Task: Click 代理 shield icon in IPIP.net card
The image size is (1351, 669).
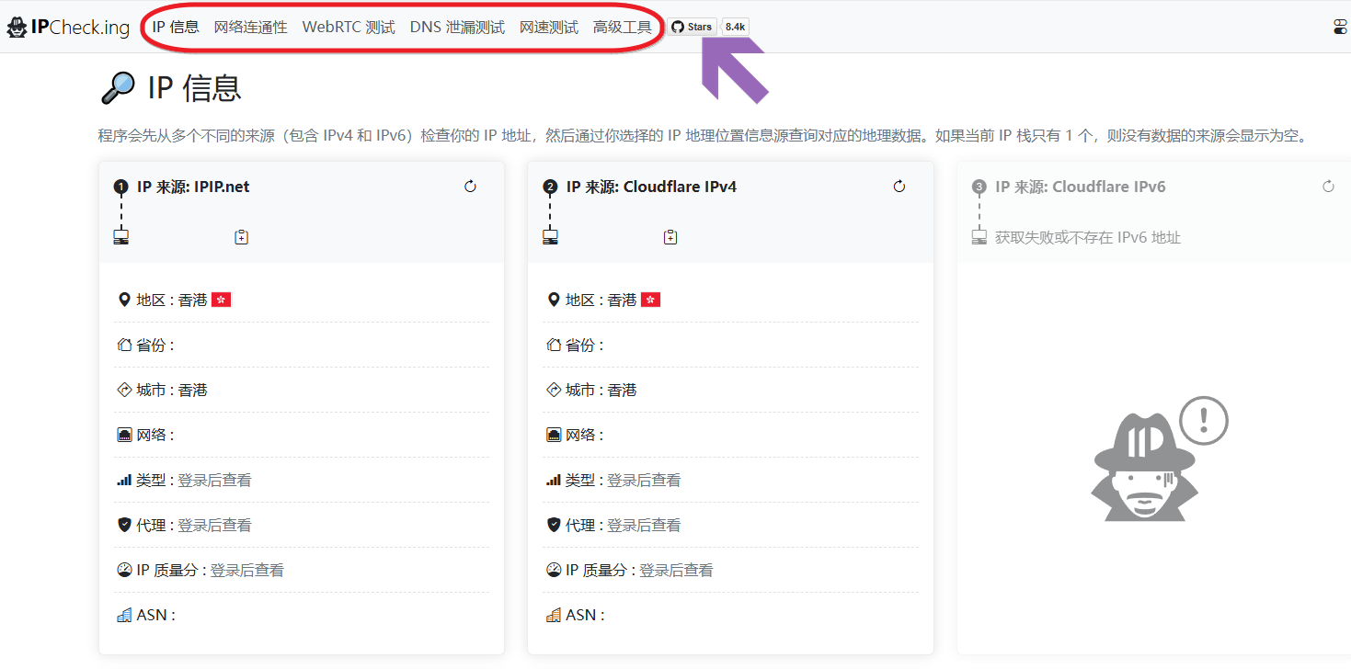Action: coord(124,525)
